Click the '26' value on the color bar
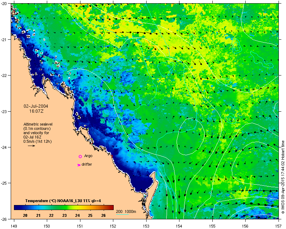This screenshot has height=229, width=286. (103, 215)
